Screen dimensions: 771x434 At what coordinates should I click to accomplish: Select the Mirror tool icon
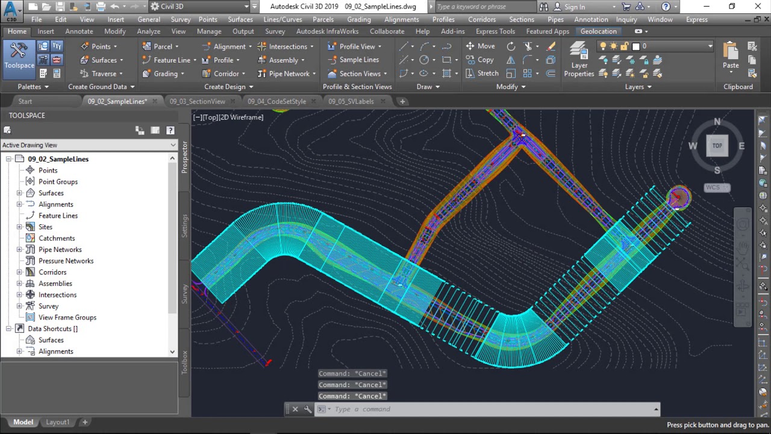tap(511, 60)
